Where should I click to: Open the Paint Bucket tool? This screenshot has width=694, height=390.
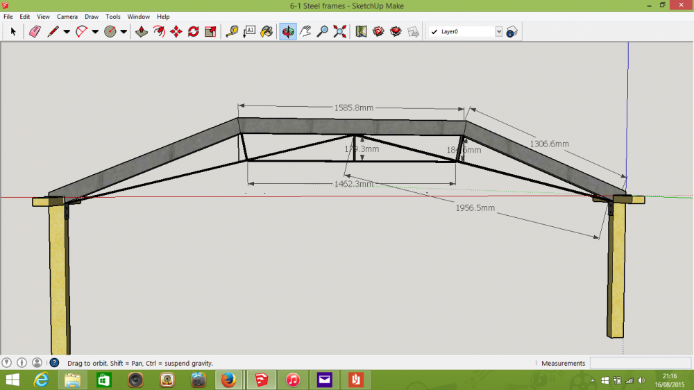(266, 31)
